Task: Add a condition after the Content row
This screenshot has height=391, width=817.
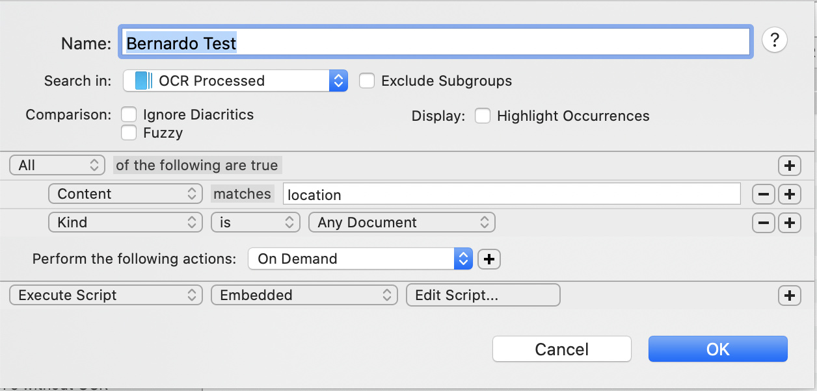Action: 789,194
